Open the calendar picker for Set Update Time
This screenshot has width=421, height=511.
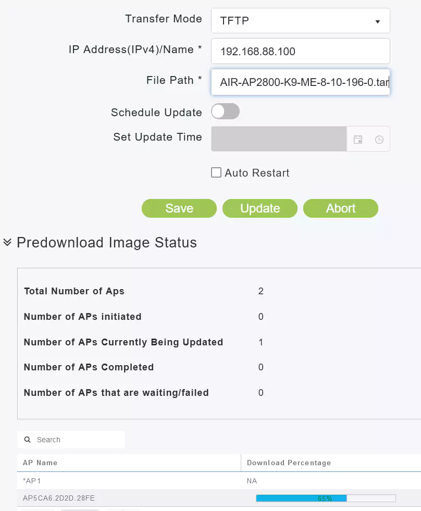click(x=358, y=140)
